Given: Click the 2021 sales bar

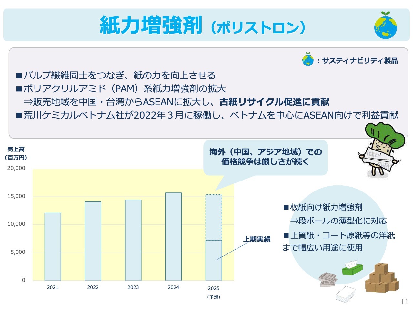Looking at the screenshot, I should point(53,246).
